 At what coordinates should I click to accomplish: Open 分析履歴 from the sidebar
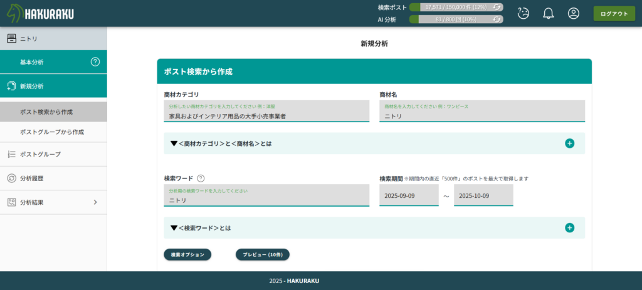(31, 179)
